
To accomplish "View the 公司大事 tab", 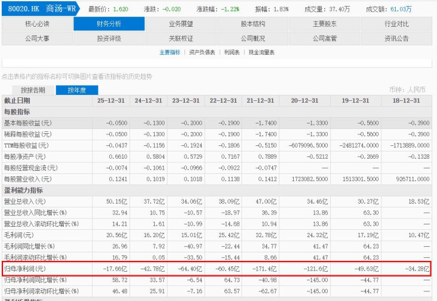I will tap(37, 38).
